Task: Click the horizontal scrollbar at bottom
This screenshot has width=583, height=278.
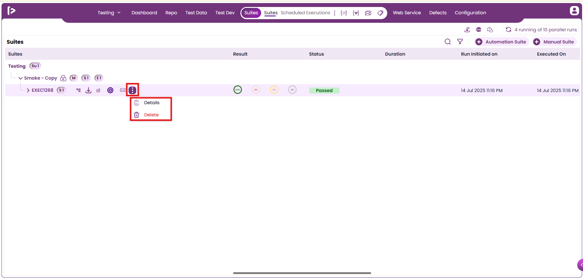Action: click(302, 273)
